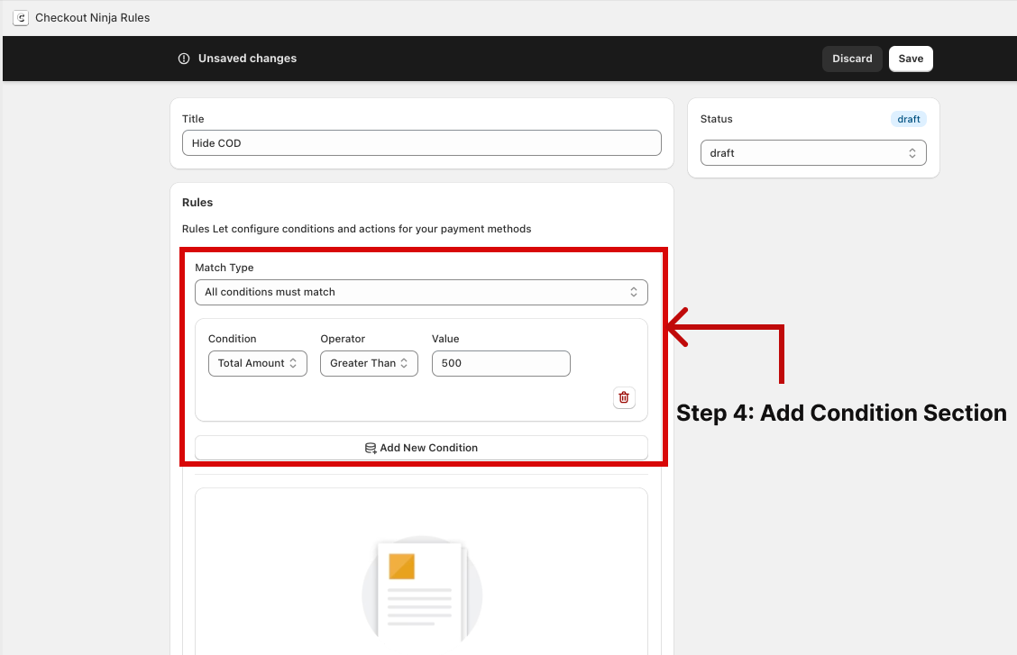Image resolution: width=1017 pixels, height=655 pixels.
Task: Open the Greater Than operator dropdown
Action: pyautogui.click(x=369, y=363)
